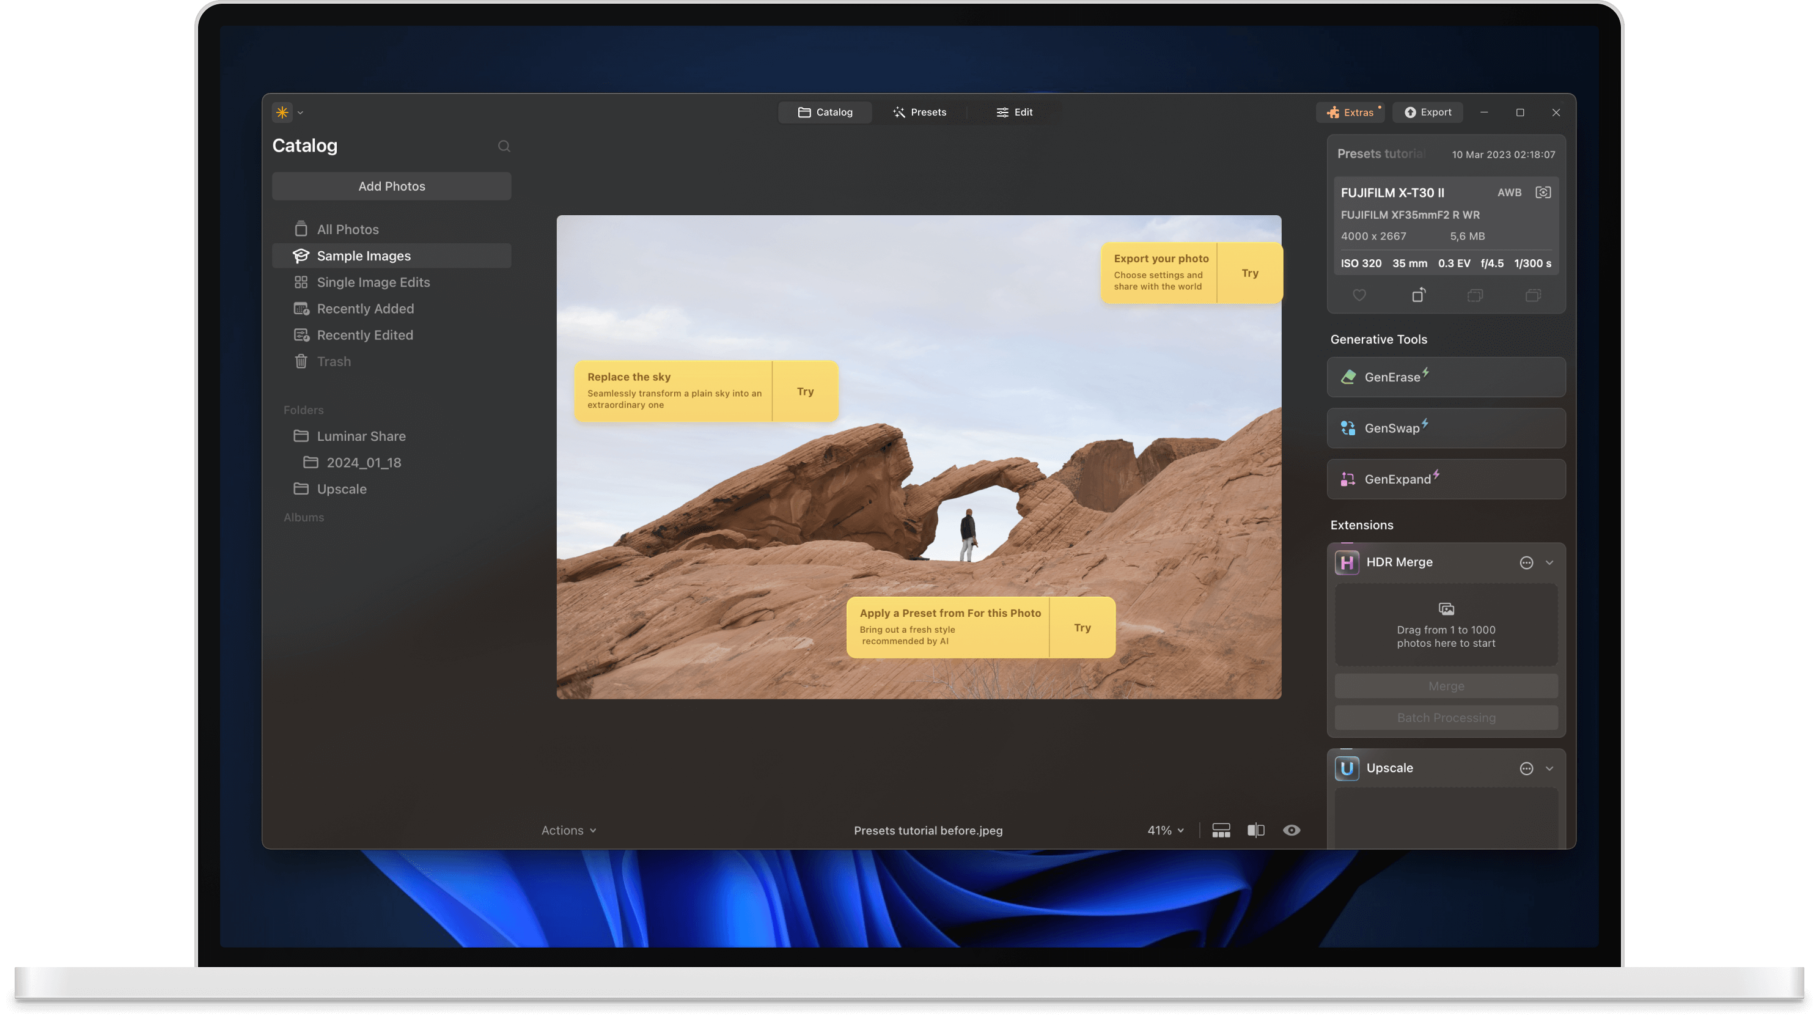Mark the photo as favorite with the heart
Viewport: 1819px width, 1016px height.
click(x=1359, y=295)
